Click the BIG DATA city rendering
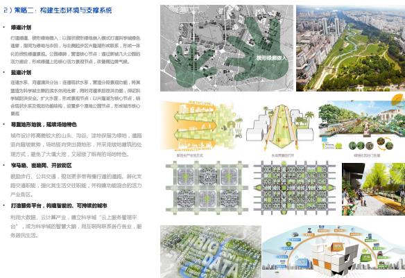The image size is (405, 278). pos(211,252)
